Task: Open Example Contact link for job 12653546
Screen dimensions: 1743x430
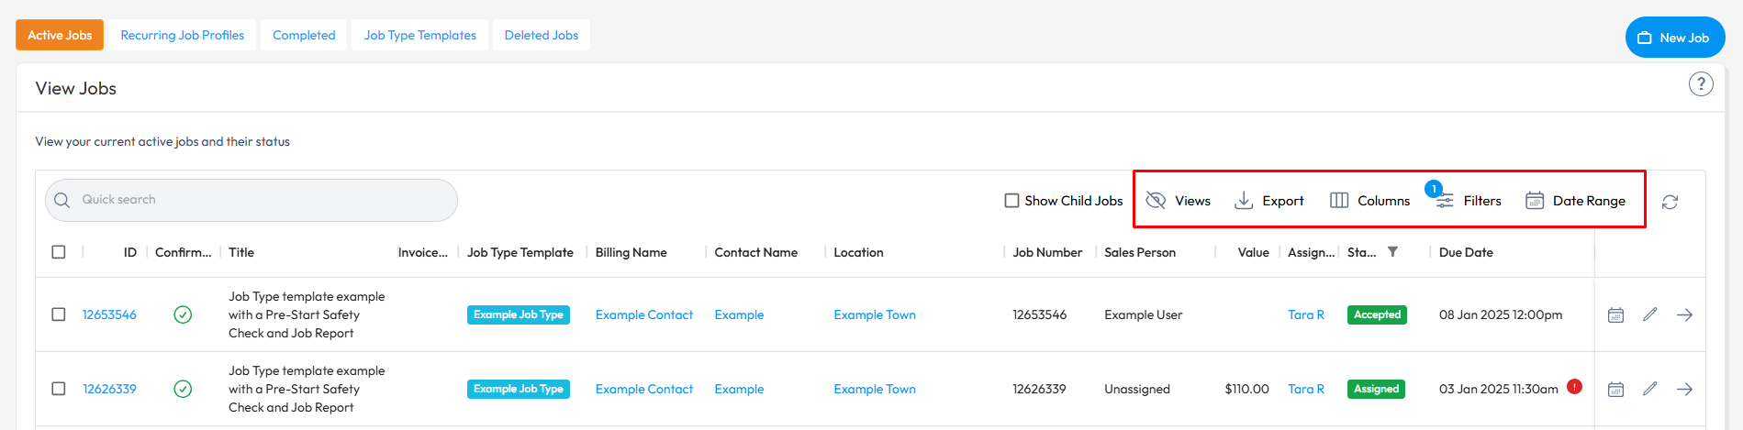Action: [644, 314]
